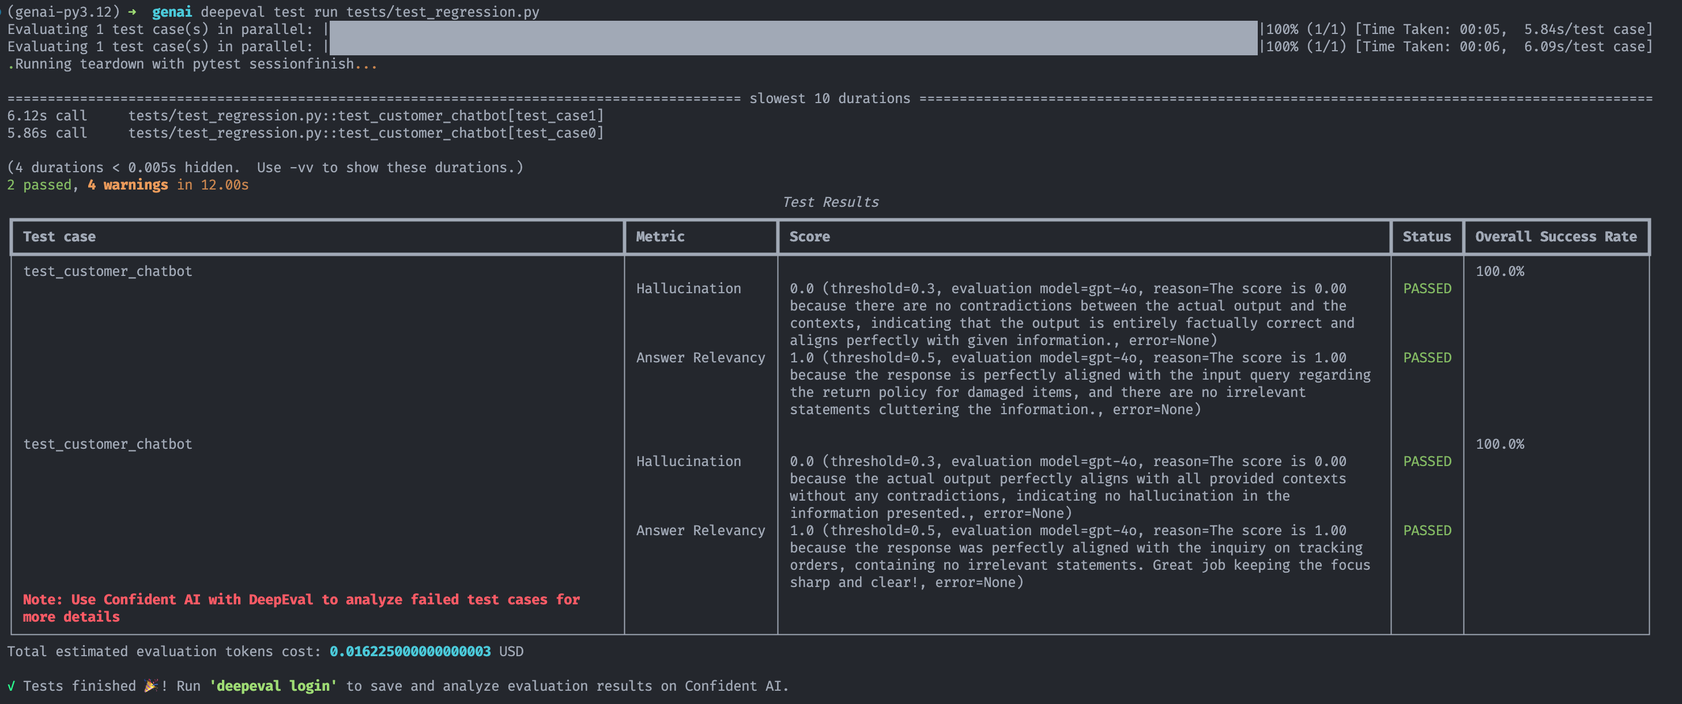Viewport: 1682px width, 704px height.
Task: Click the Test Results table title
Action: [x=831, y=202]
